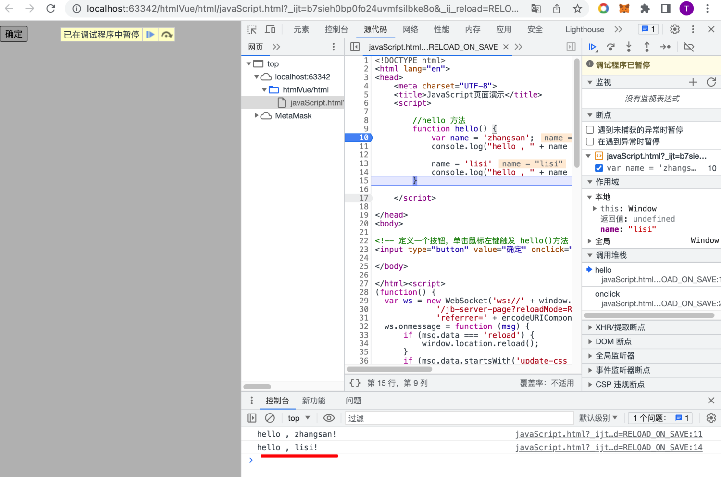This screenshot has width=721, height=477.
Task: Open the 默认级别 log level dropdown
Action: [x=598, y=418]
